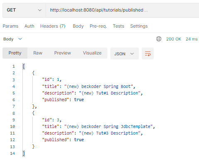Switch to the Tests tab
The height and width of the screenshot is (161, 199).
(x=119, y=26)
